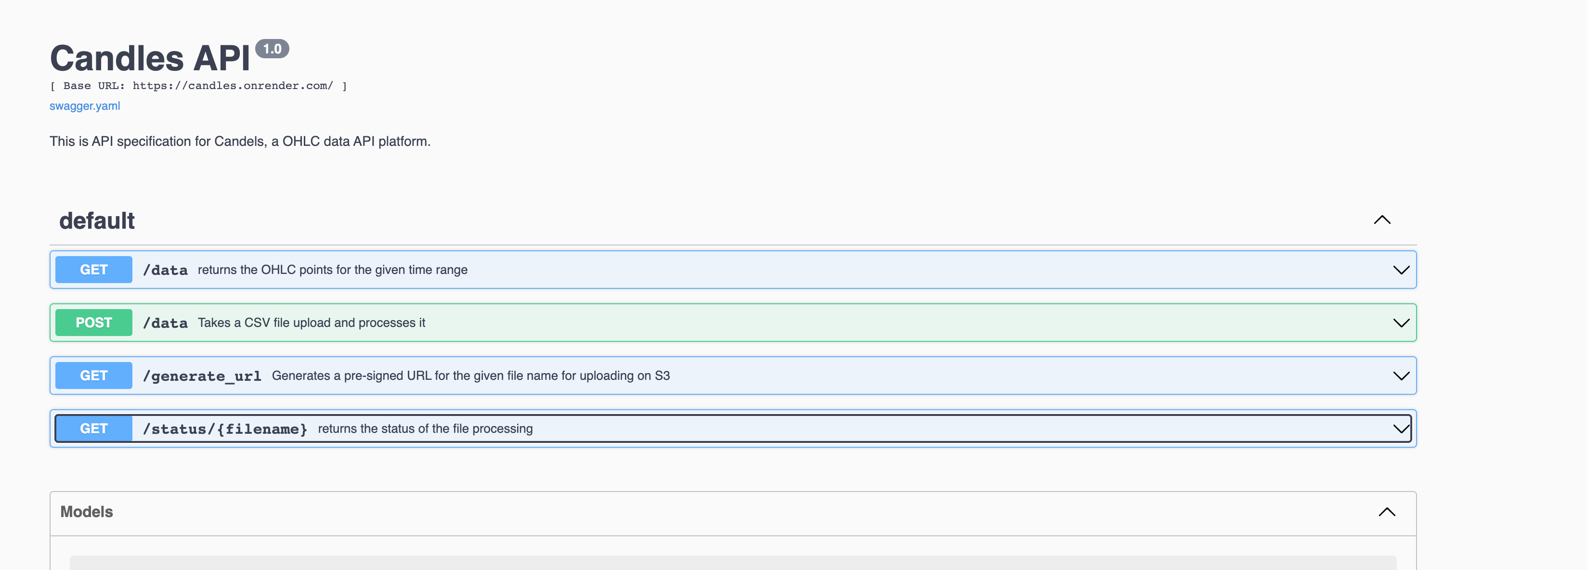Expand the POST /data endpoint chevron
The image size is (1587, 570).
[x=1400, y=323]
